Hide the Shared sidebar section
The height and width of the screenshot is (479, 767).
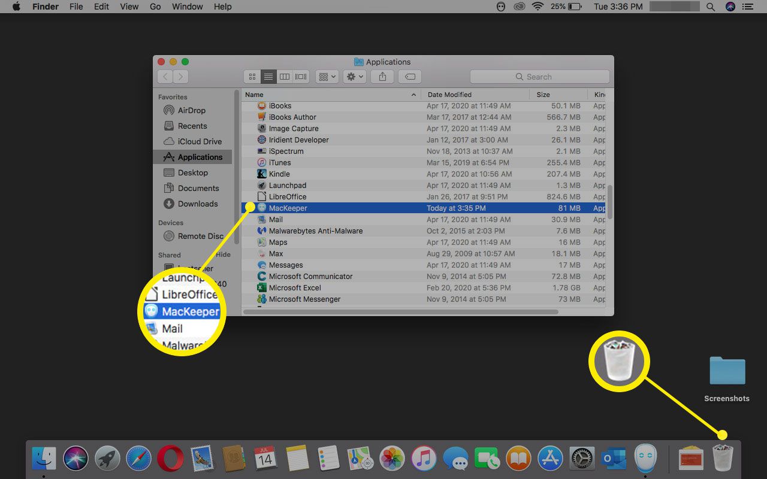tap(223, 254)
